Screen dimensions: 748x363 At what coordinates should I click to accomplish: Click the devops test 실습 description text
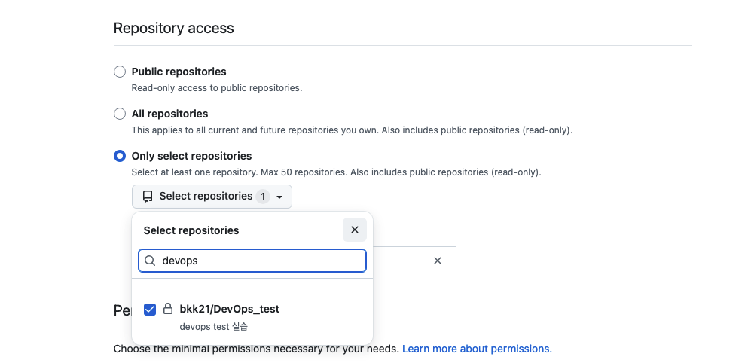214,327
